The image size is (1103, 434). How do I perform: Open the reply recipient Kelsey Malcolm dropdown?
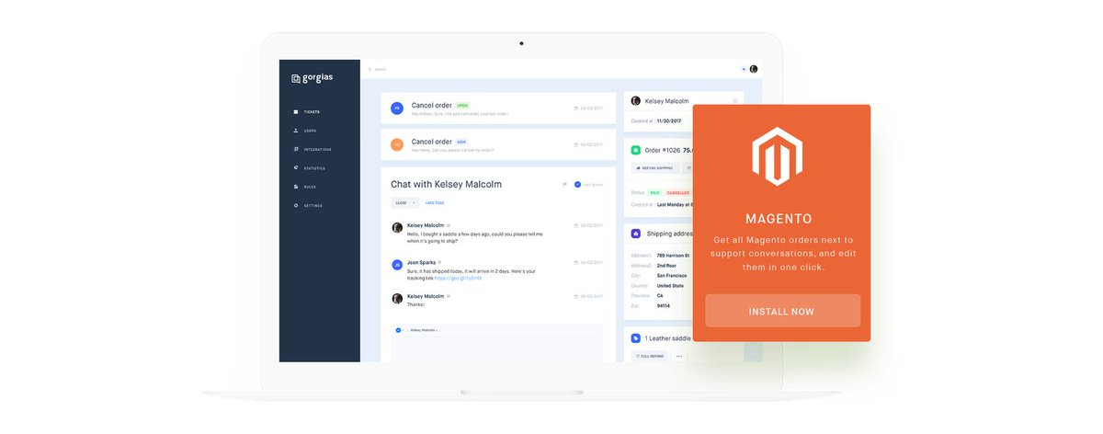424,329
